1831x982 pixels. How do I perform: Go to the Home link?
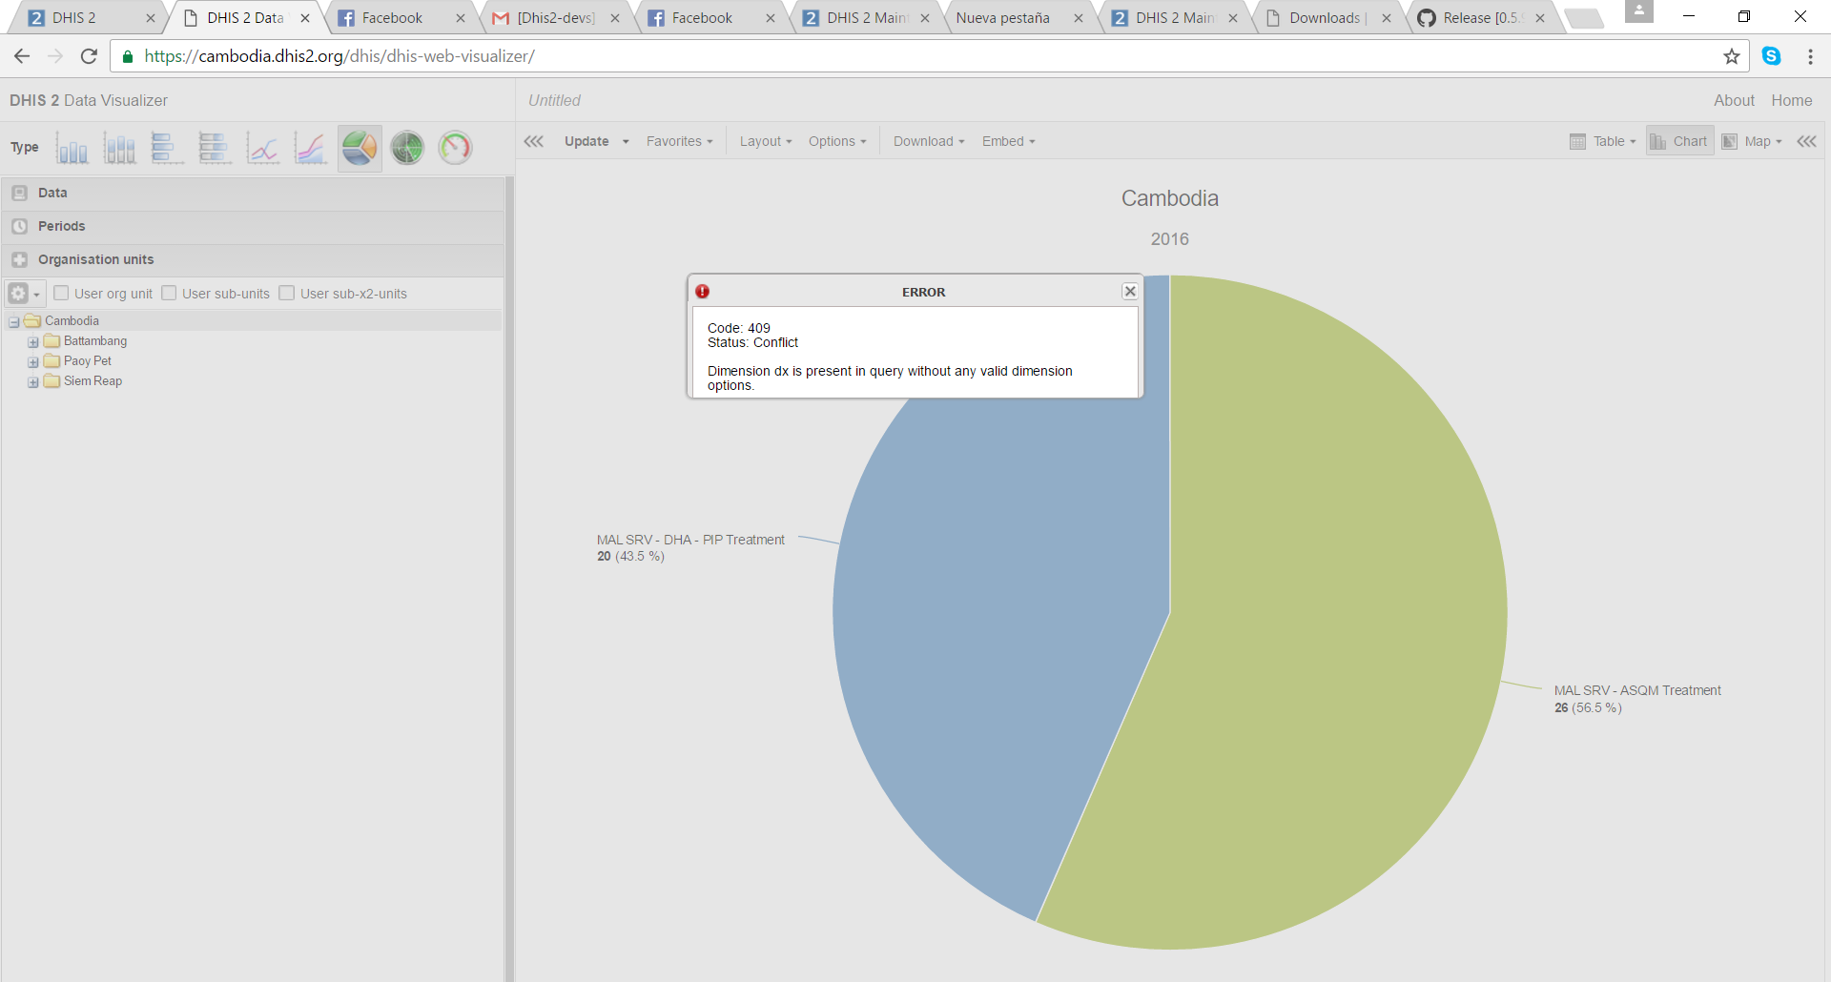coord(1791,100)
